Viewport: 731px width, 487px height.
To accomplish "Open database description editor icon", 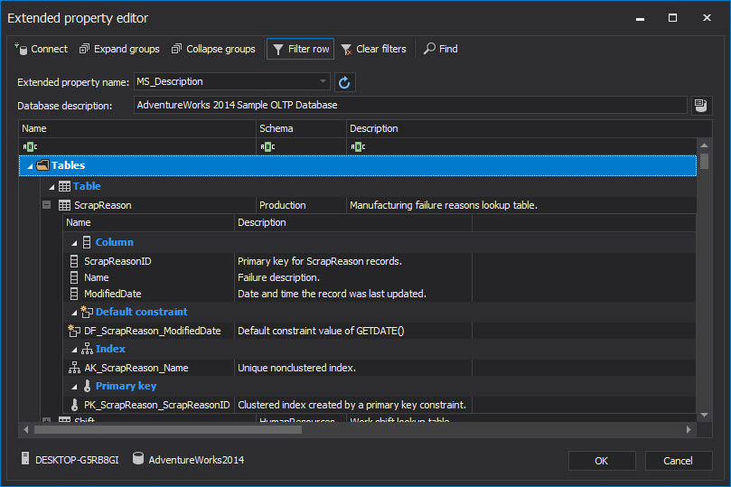I will [x=700, y=106].
